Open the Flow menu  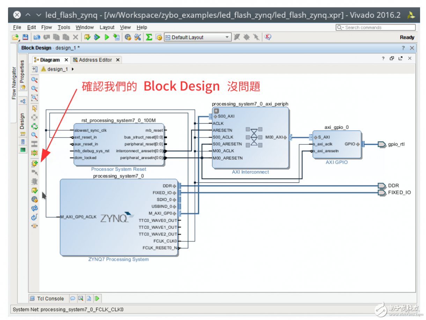click(46, 27)
